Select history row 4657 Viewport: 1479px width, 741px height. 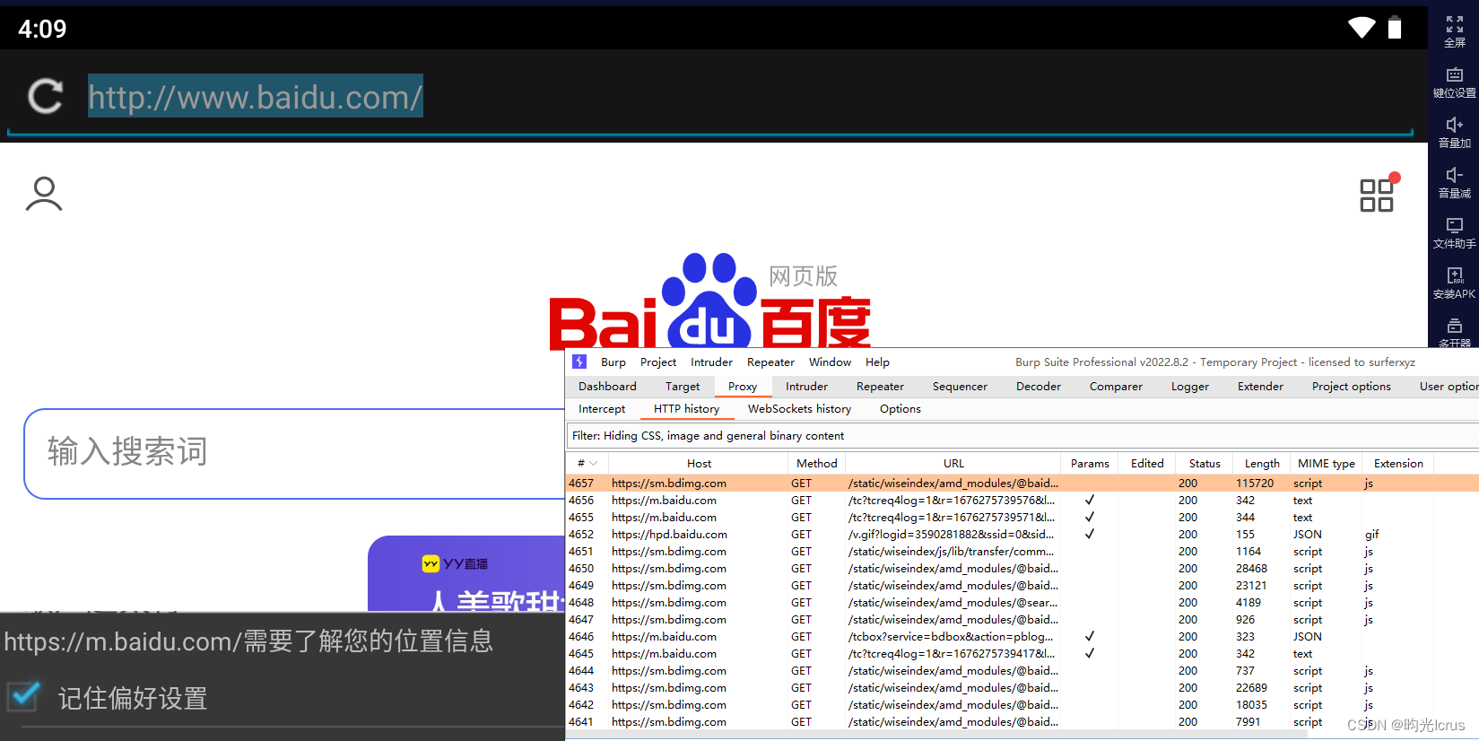coord(1022,484)
